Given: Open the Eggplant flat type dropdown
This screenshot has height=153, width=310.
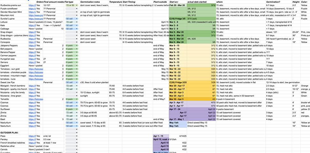Looking at the screenshot, I should pos(77,66).
